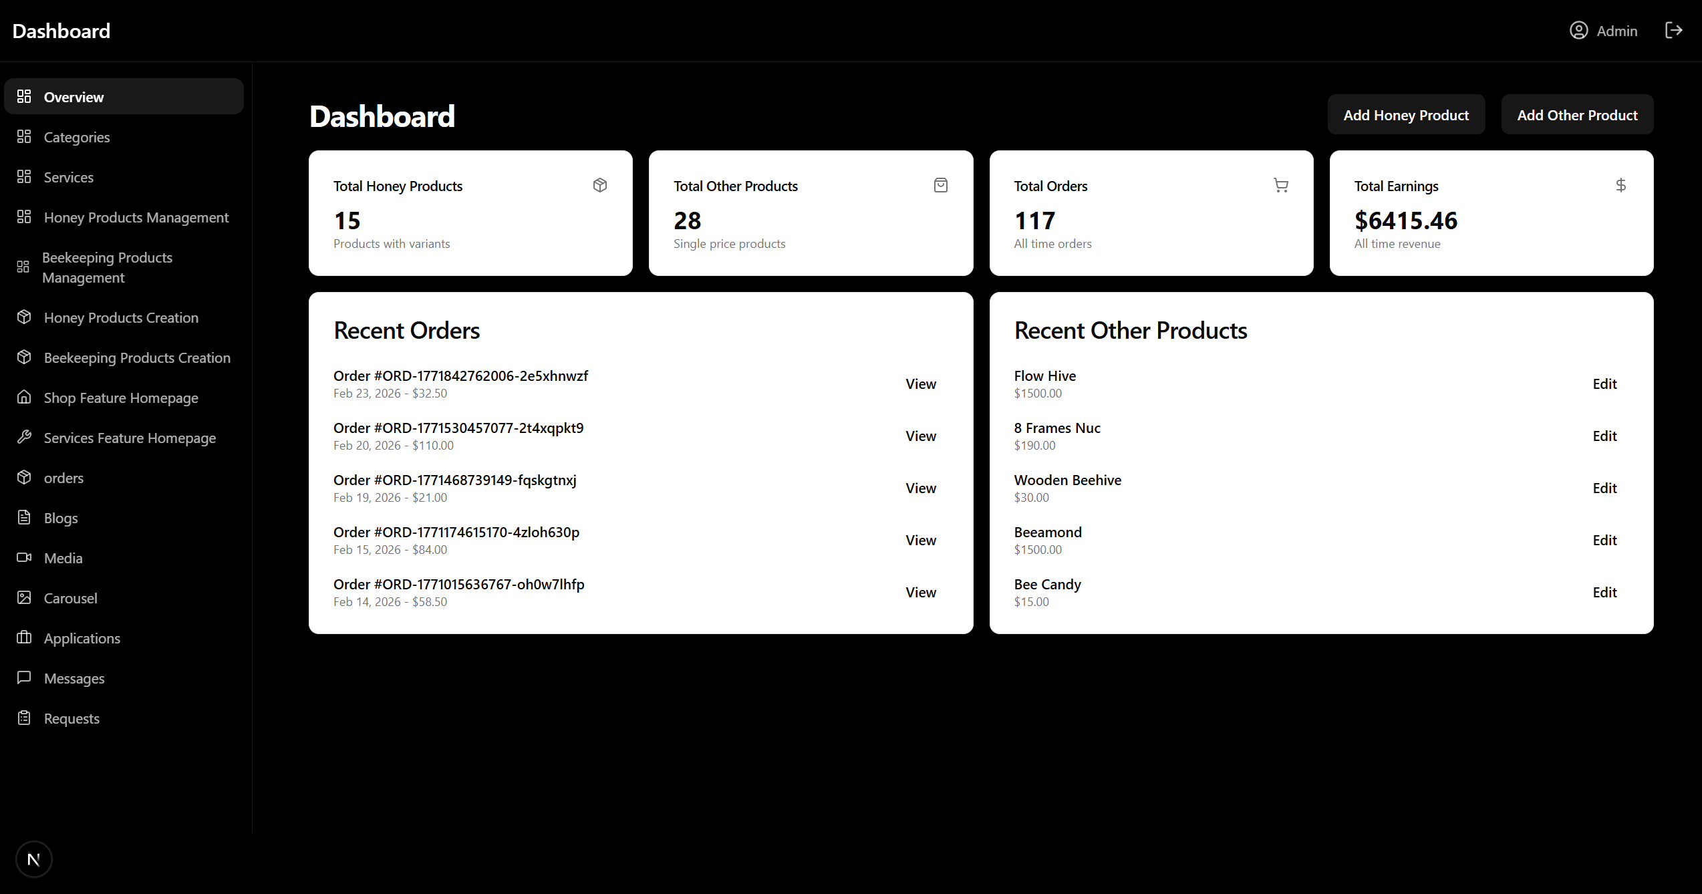Screen dimensions: 1702x894
Task: Click the image icon next to Carousel
Action: [x=24, y=597]
